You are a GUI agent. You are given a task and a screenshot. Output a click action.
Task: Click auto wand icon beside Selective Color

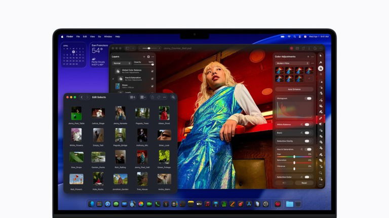coord(302,177)
